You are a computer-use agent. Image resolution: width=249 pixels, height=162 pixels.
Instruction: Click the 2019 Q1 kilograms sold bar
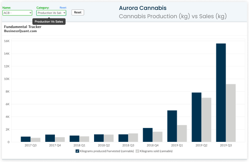(x=182, y=134)
